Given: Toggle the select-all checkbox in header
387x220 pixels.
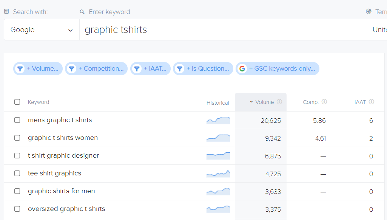Looking at the screenshot, I should (17, 102).
